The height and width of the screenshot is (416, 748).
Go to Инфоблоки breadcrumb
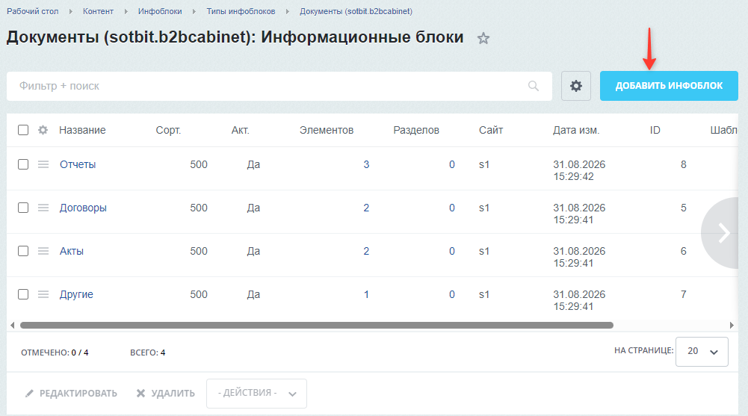coord(160,11)
